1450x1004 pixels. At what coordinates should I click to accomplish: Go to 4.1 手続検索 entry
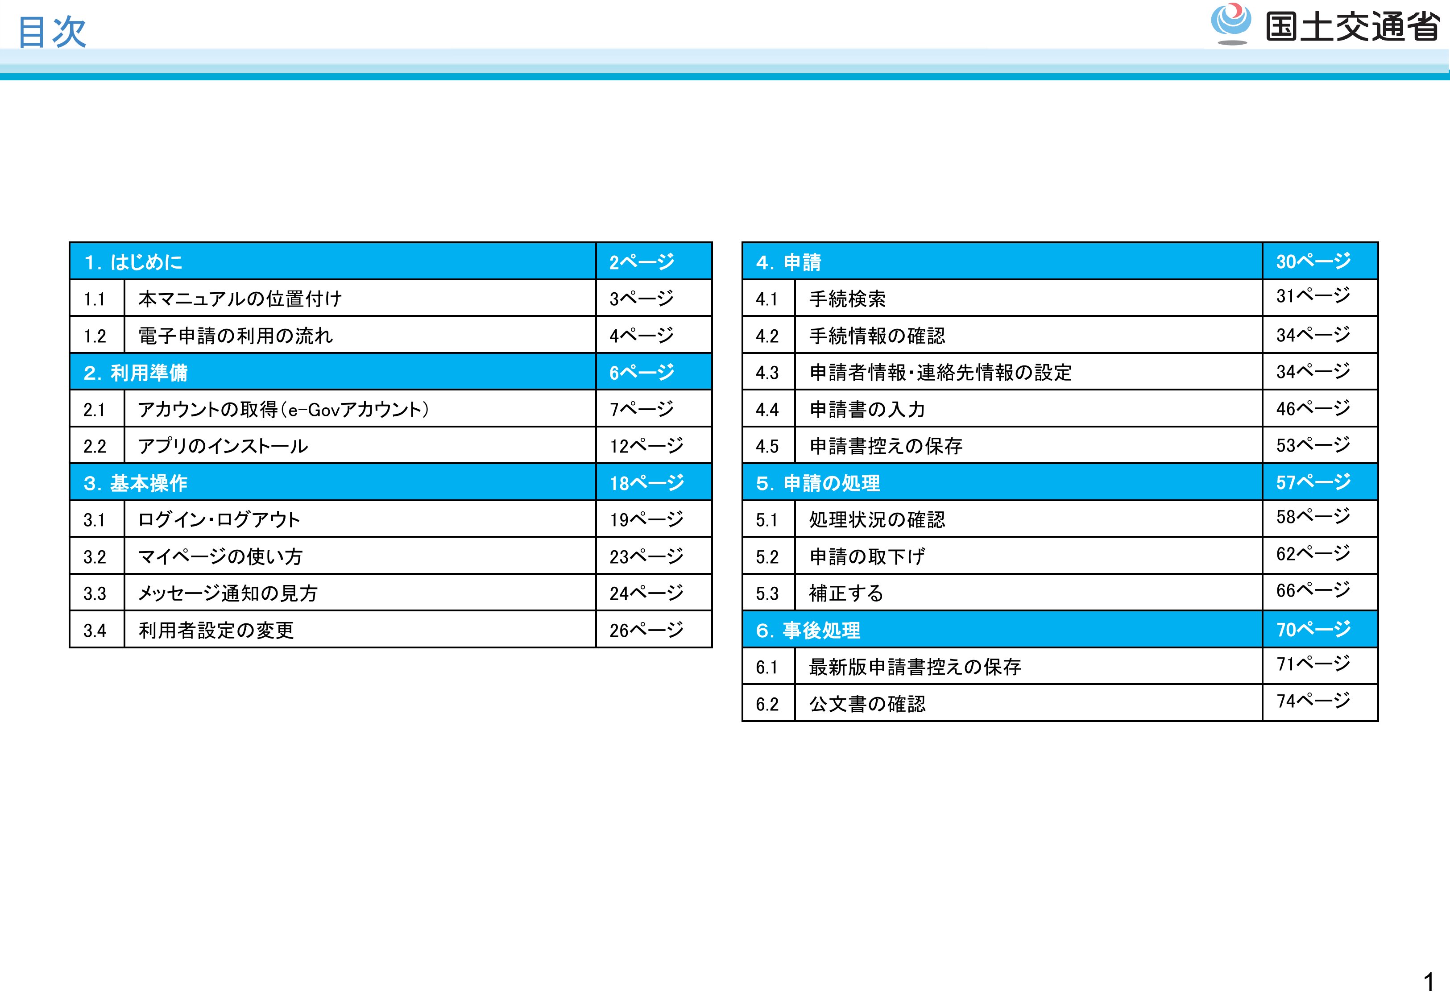coord(847,299)
